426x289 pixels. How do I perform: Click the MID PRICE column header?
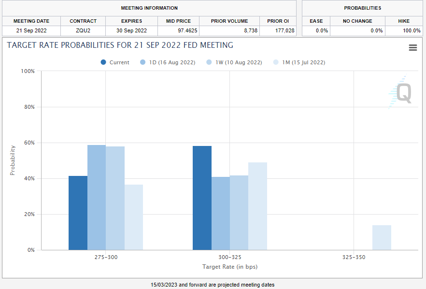pos(179,21)
